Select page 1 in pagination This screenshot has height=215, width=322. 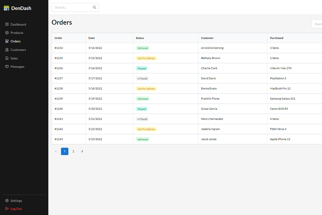click(65, 151)
